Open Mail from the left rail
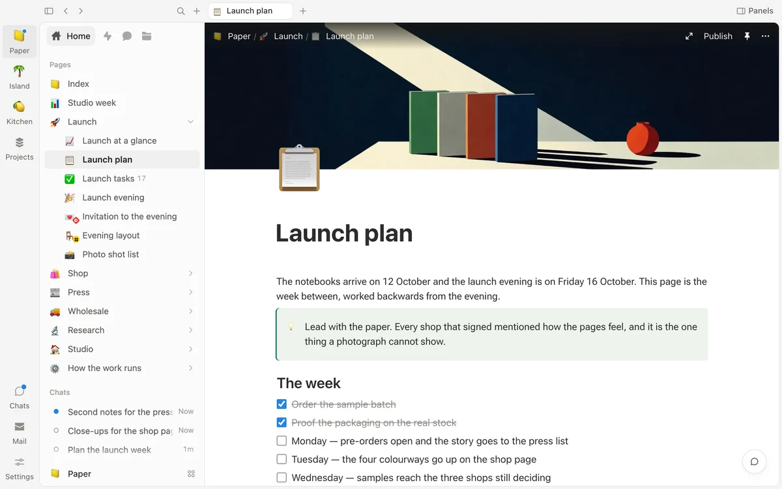The height and width of the screenshot is (489, 782). coord(20,432)
